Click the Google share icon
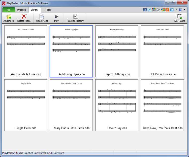The width and height of the screenshot is (189, 157). coord(163,10)
